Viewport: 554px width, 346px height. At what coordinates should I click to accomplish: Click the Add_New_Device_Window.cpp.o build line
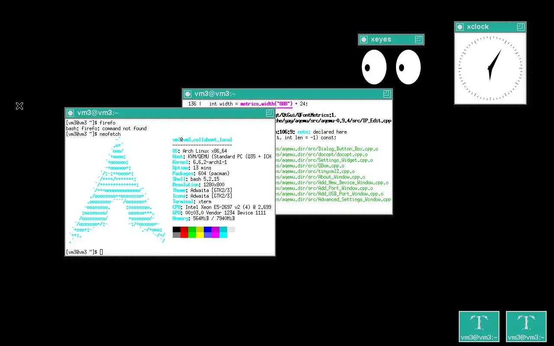click(x=332, y=183)
